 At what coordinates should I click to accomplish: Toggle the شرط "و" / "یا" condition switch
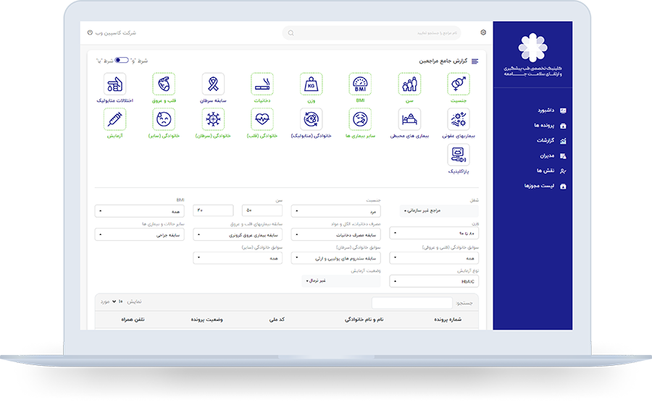click(x=122, y=60)
